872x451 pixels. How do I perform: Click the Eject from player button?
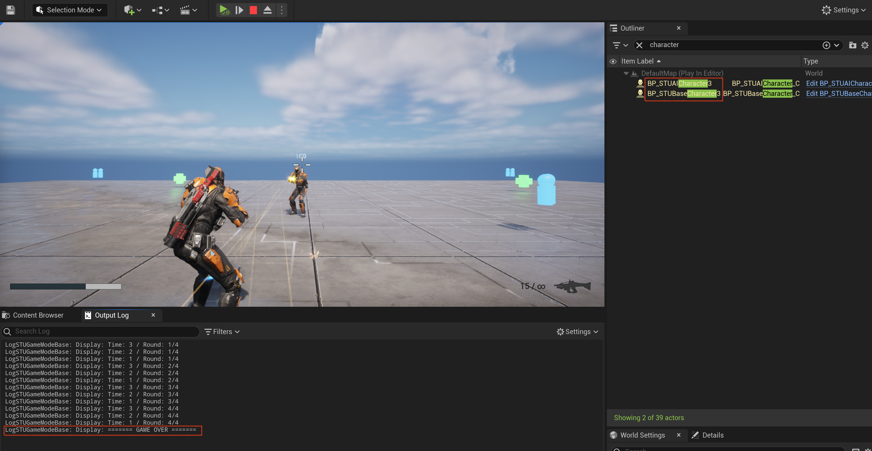tap(267, 10)
